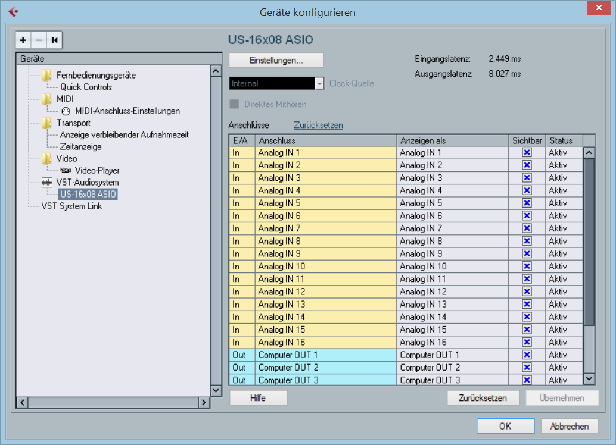
Task: Toggle Sichtbar checkbox for Analog IN 10
Action: point(527,267)
